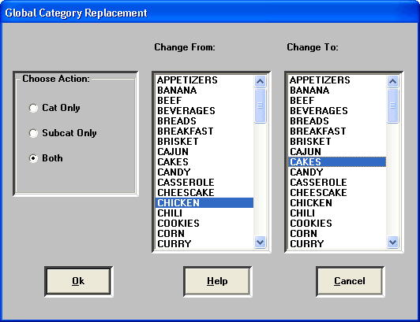Choose BRISKET in Change To list

tap(337, 141)
